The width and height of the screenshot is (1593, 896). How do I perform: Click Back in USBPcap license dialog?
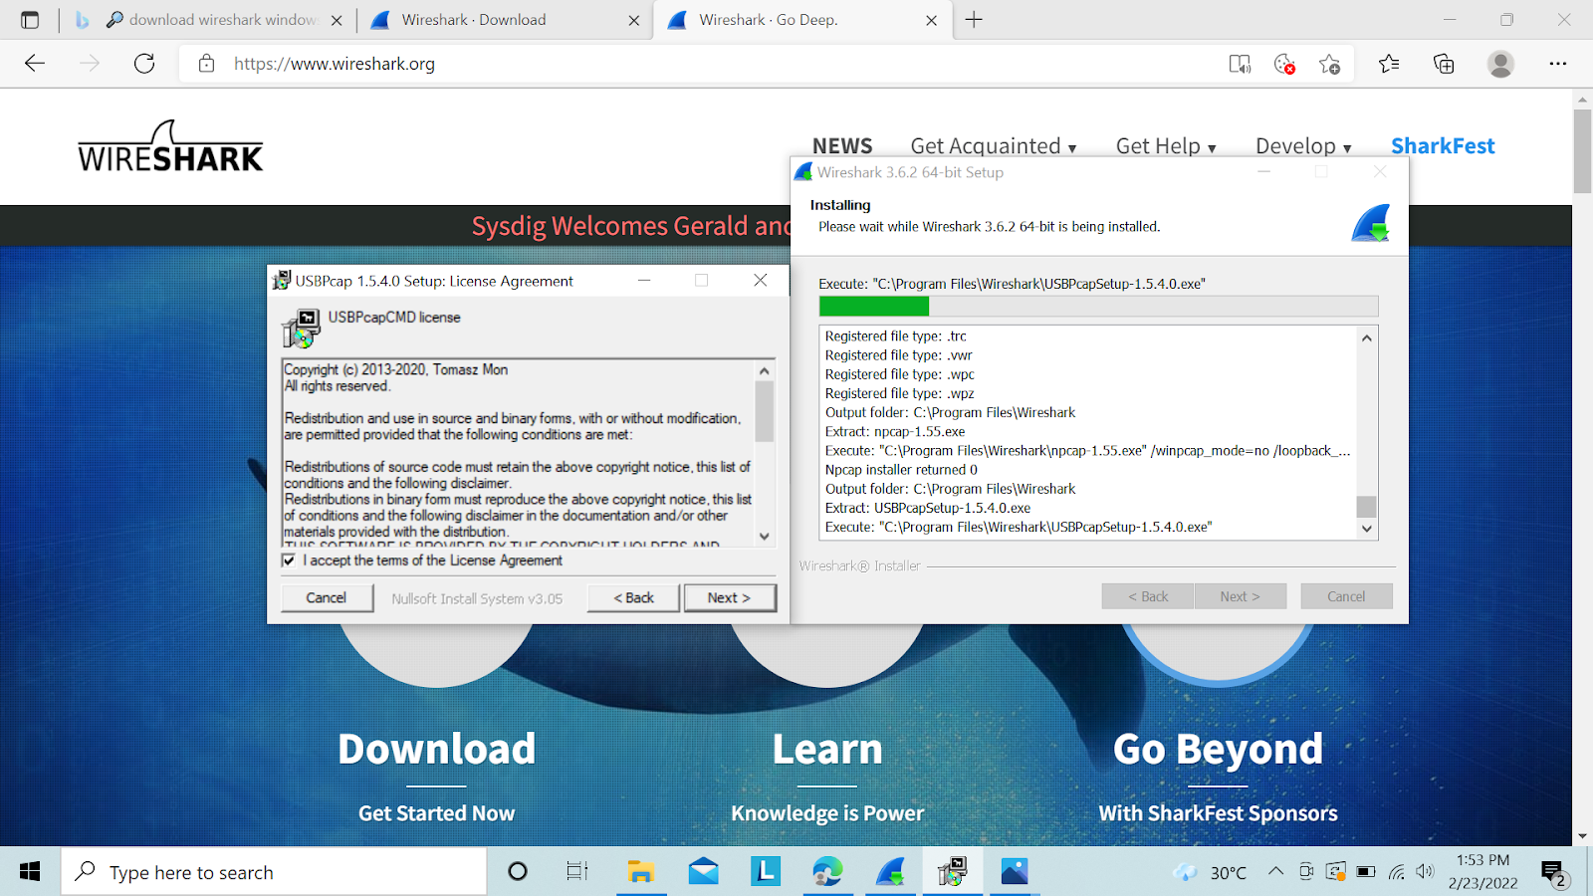click(633, 597)
